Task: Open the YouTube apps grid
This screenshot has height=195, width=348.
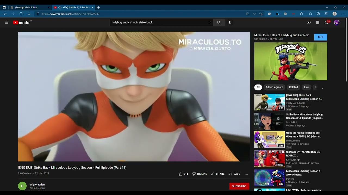Action: click(318, 22)
